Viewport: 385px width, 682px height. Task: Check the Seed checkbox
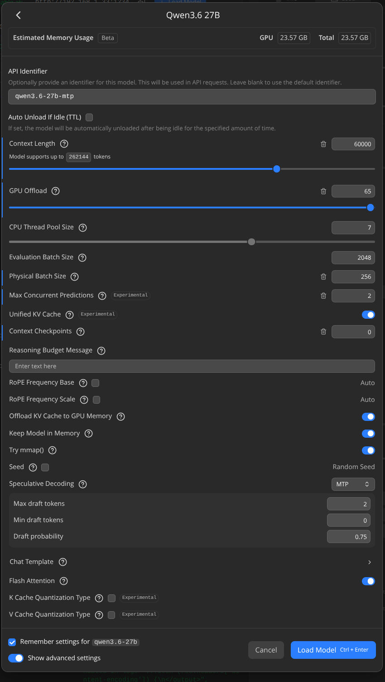pyautogui.click(x=45, y=467)
